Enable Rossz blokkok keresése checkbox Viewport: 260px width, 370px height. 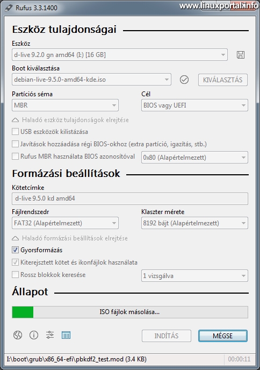(x=16, y=274)
